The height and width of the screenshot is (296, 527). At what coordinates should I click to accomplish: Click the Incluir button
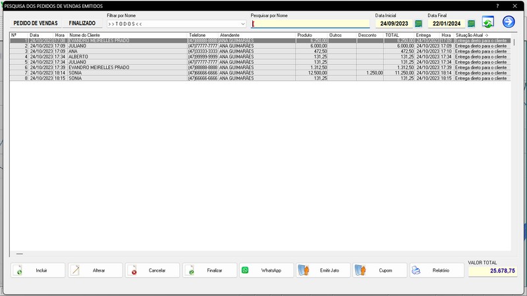coord(38,270)
